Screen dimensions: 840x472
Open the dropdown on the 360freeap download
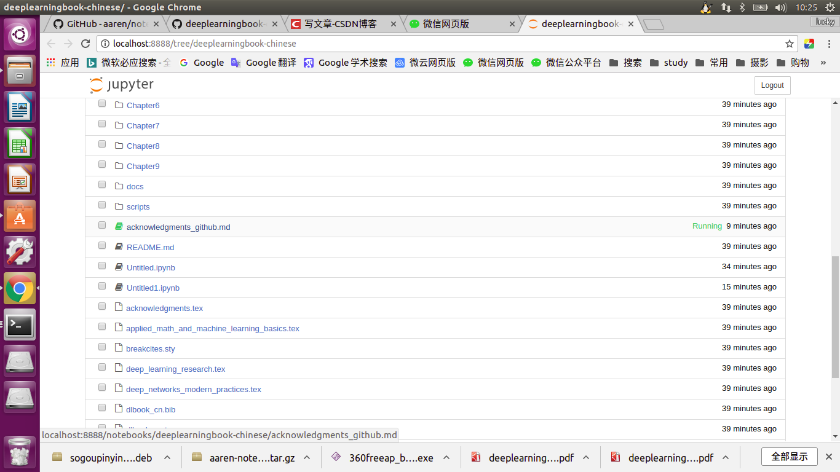click(446, 457)
